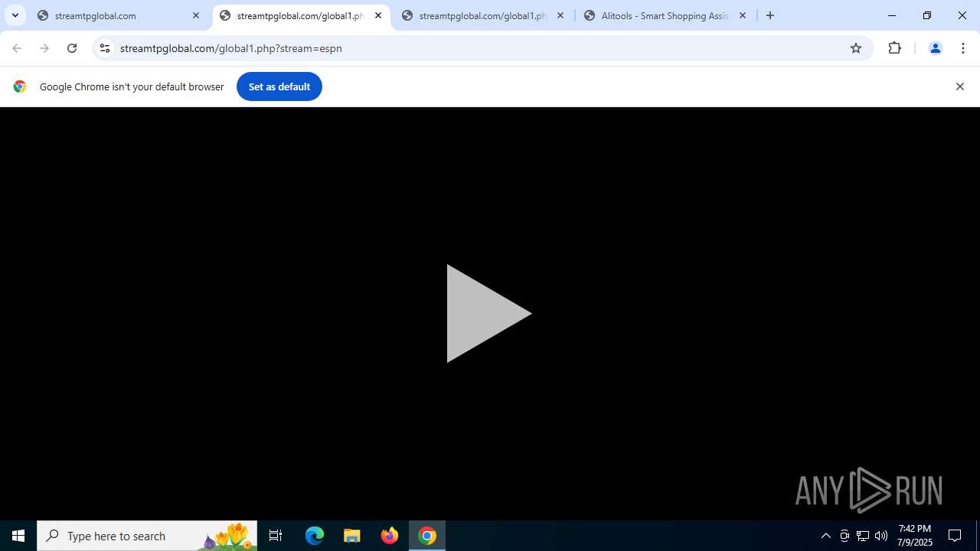The width and height of the screenshot is (980, 551).
Task: Close the third streamtpglobal tab
Action: (560, 15)
